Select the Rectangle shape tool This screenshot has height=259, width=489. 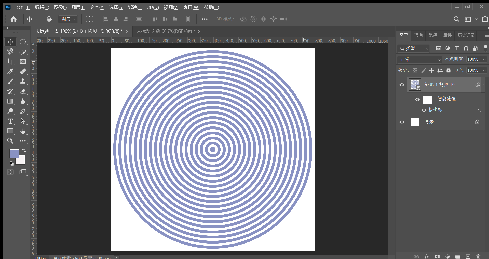(10, 131)
